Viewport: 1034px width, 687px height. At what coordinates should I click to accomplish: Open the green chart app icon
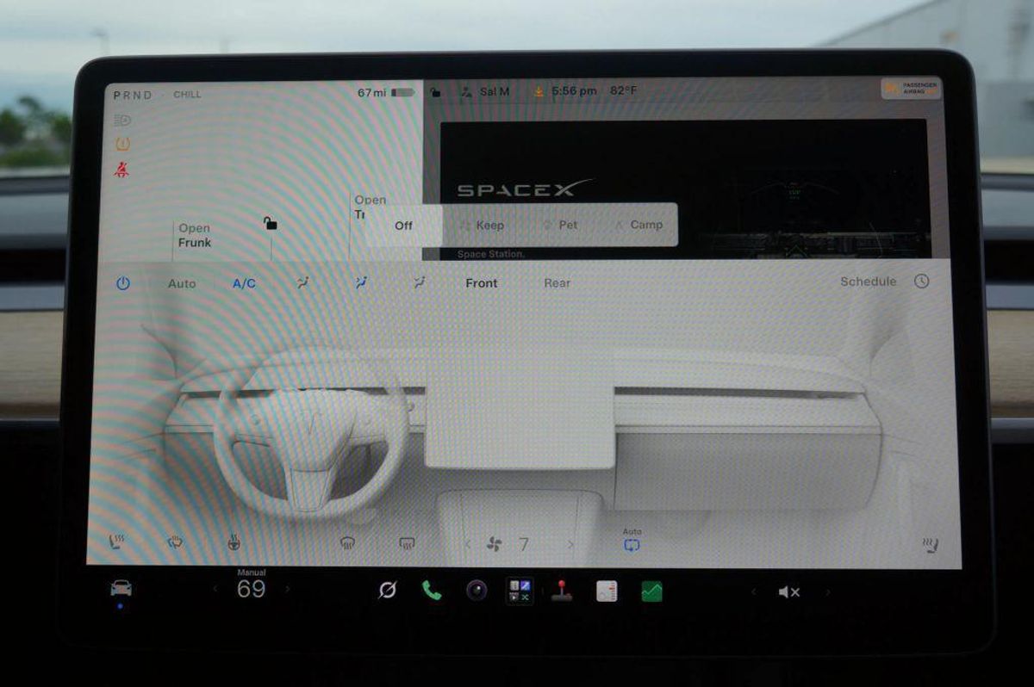click(651, 591)
